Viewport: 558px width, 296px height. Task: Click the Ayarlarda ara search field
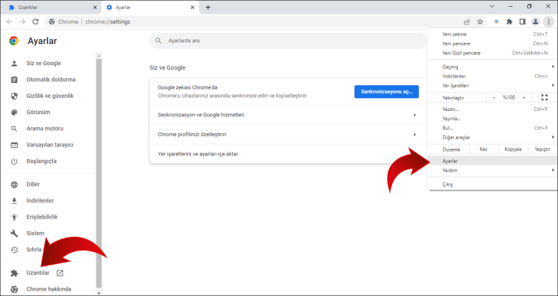pyautogui.click(x=288, y=41)
